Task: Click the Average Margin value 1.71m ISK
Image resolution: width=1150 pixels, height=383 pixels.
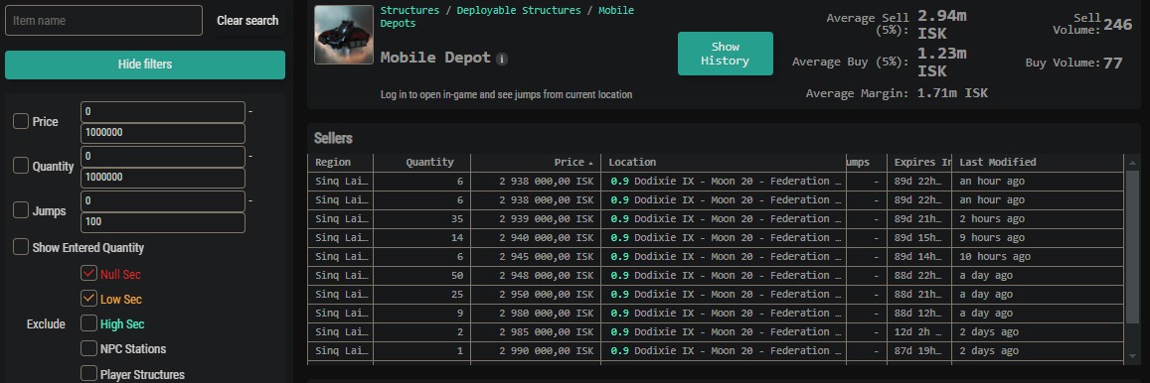Action: [x=952, y=93]
